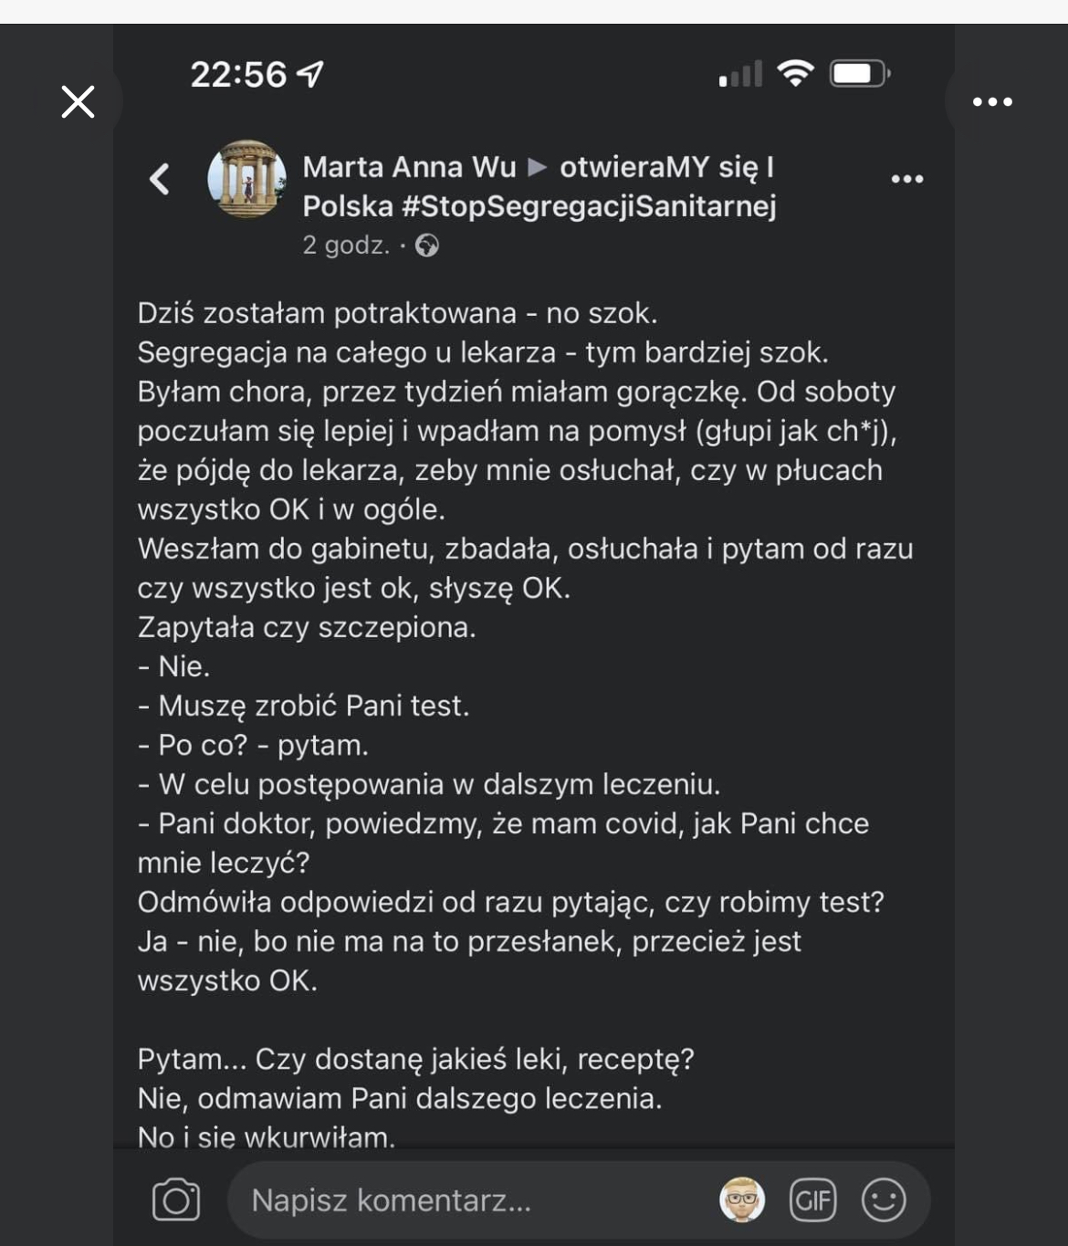Tap the cellular signal bars icon
Image resolution: width=1068 pixels, height=1246 pixels.
click(740, 74)
